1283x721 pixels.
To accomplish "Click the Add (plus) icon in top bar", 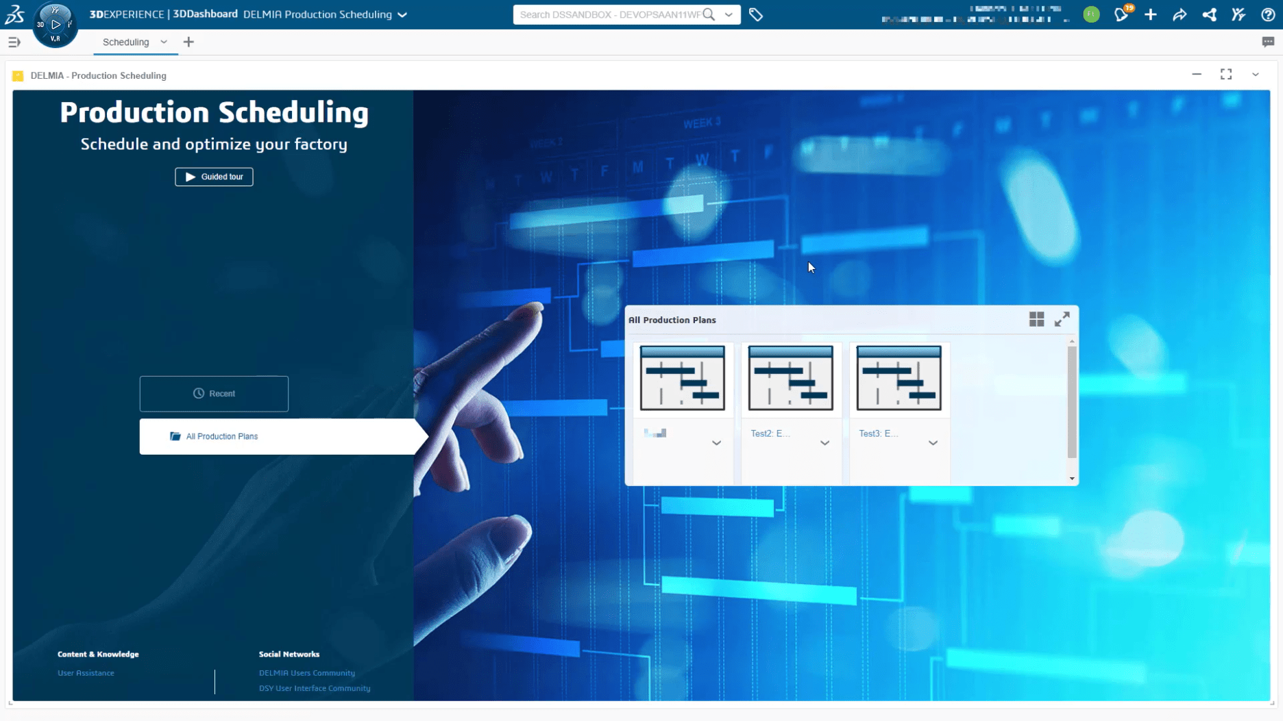I will point(1151,14).
